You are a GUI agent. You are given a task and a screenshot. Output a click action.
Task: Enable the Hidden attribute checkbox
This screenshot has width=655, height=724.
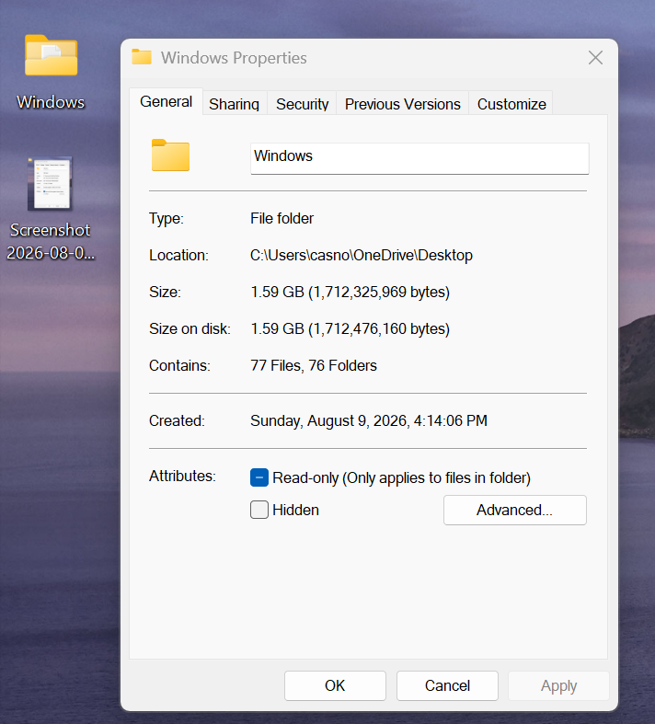click(x=259, y=510)
